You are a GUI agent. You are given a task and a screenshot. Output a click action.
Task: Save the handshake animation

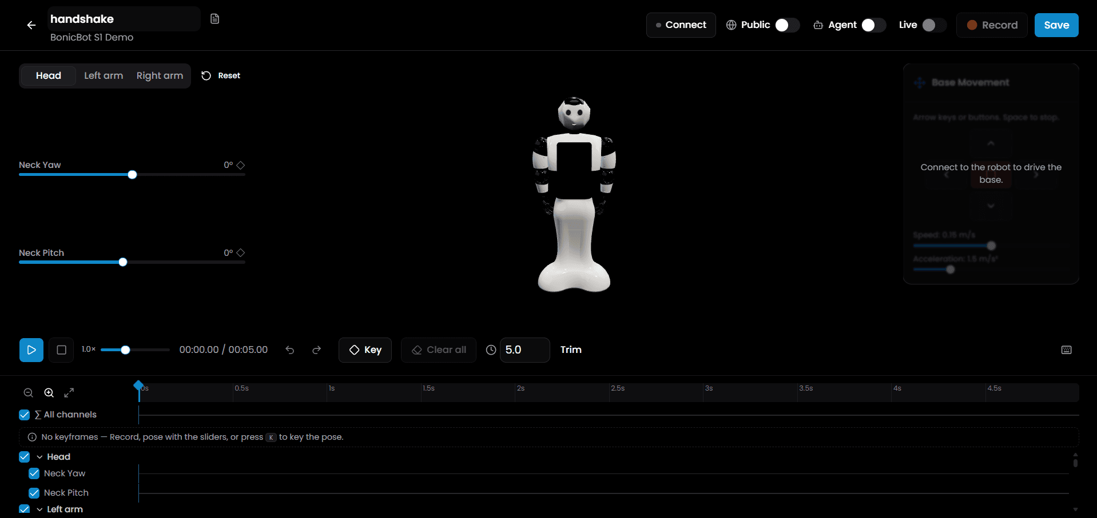1056,25
